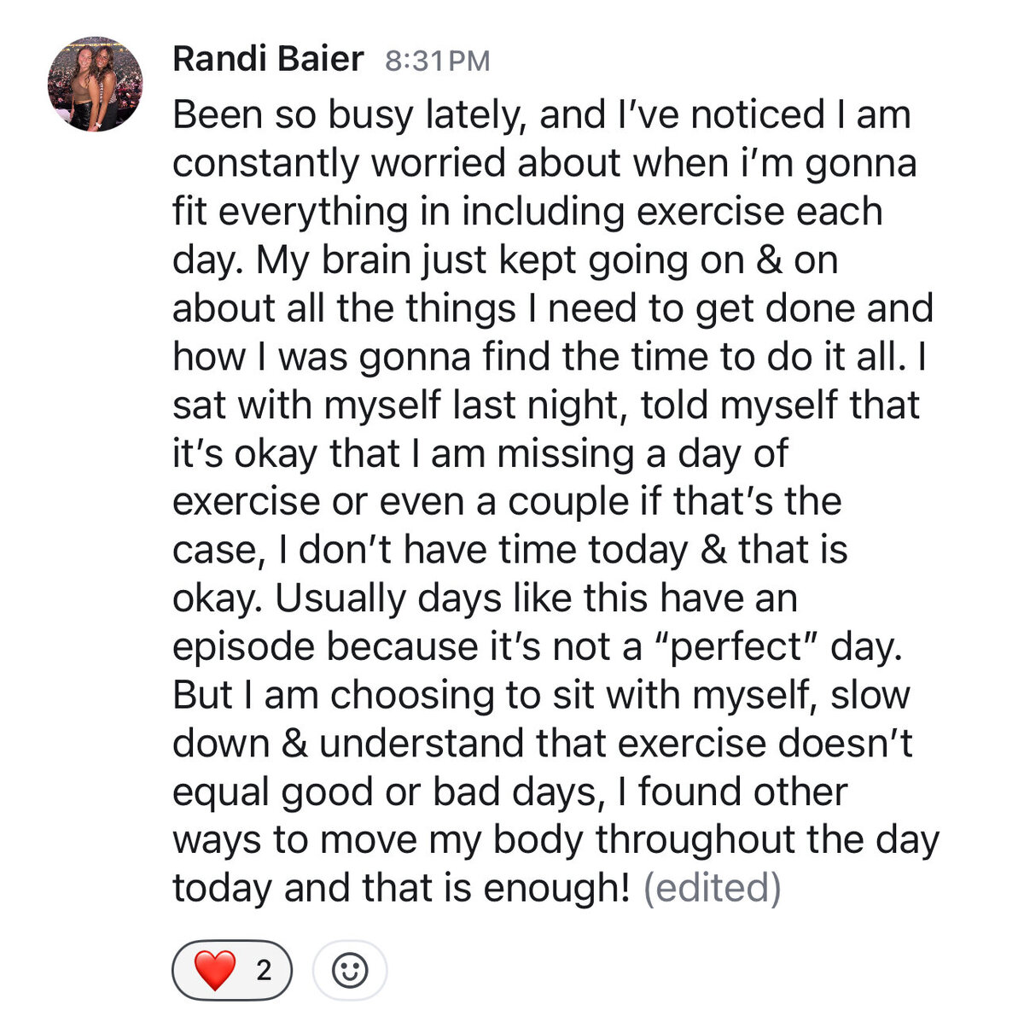Click the add reaction smiley icon

click(x=350, y=971)
